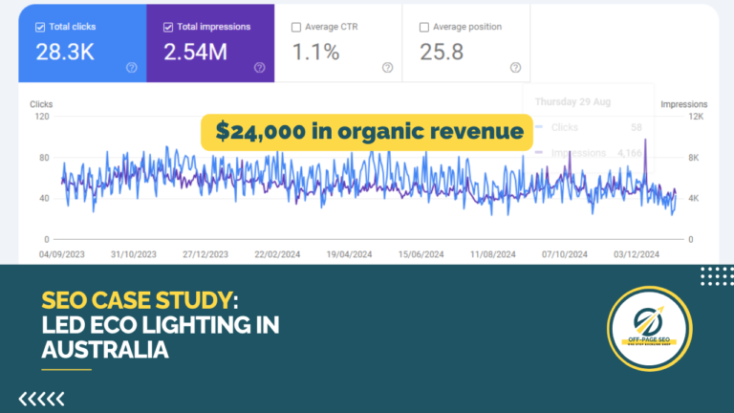Screen dimensions: 734x413
Task: Uncheck the Total clicks checkbox
Action: (x=40, y=27)
